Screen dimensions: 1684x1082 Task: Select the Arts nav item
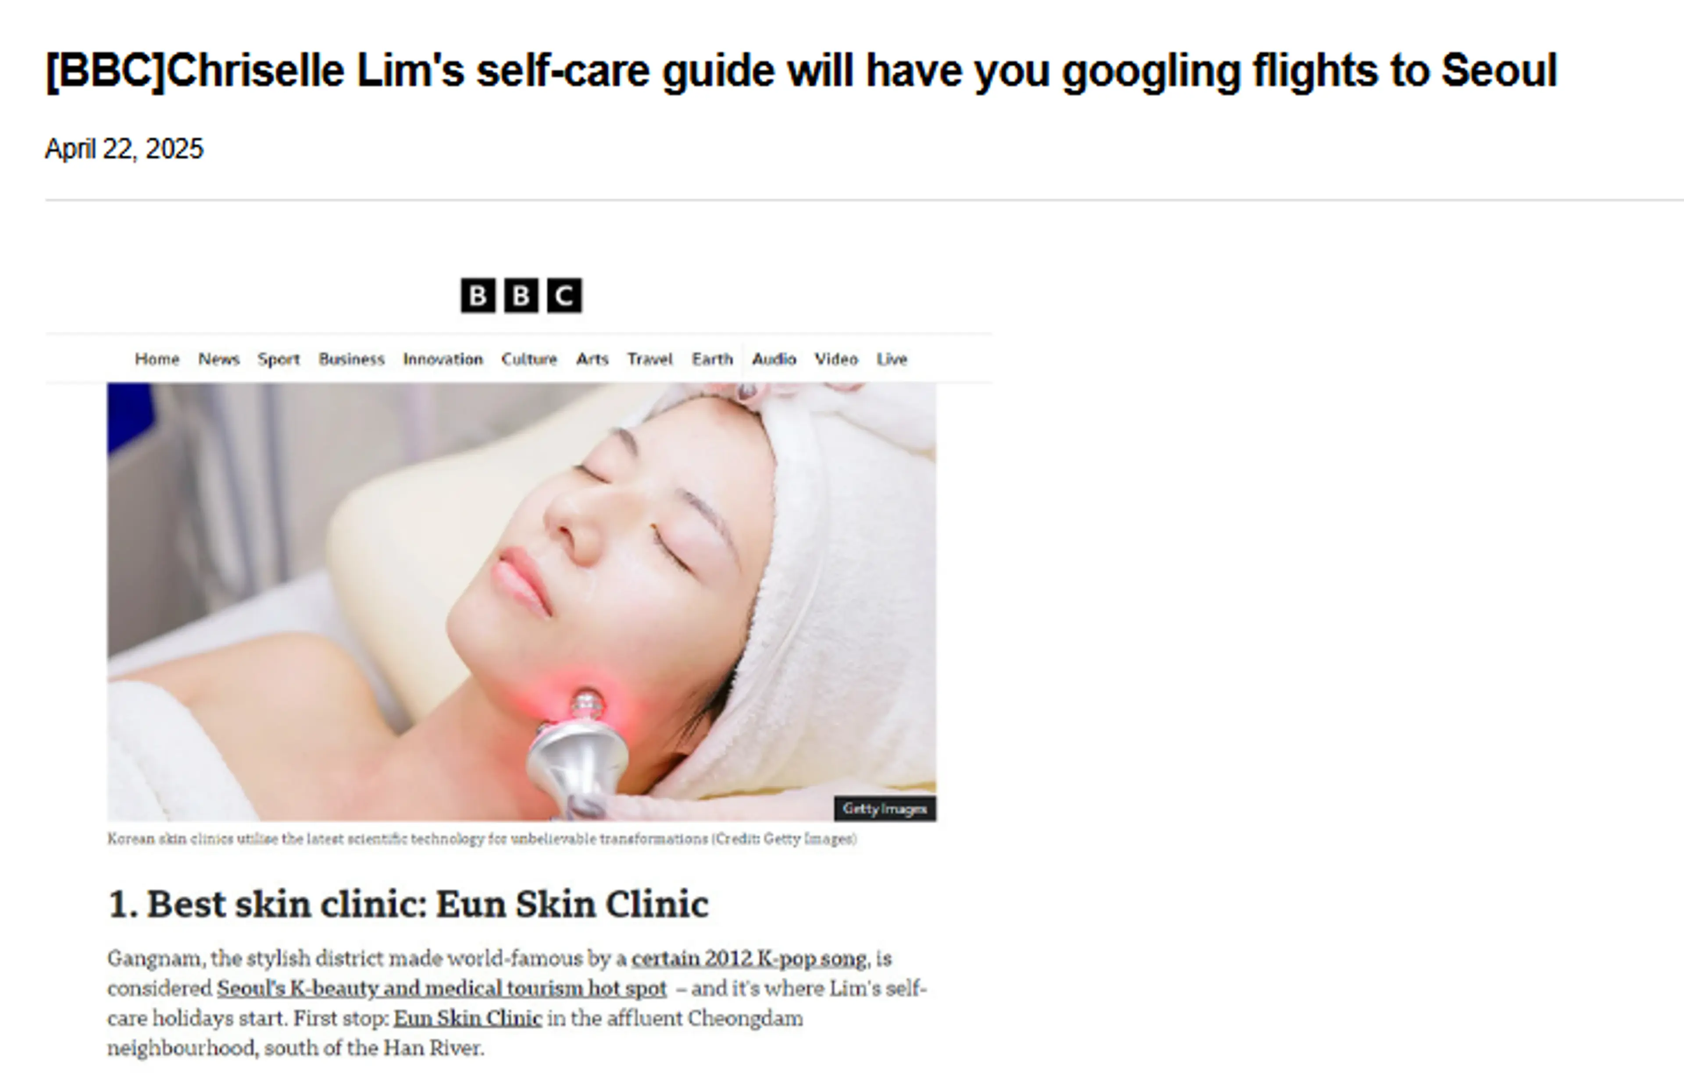[x=592, y=359]
